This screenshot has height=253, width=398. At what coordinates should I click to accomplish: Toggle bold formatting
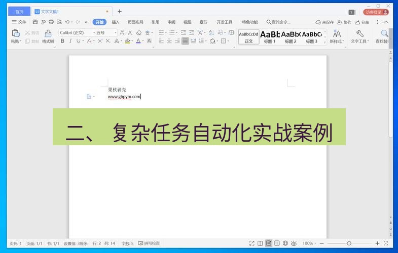click(x=62, y=41)
